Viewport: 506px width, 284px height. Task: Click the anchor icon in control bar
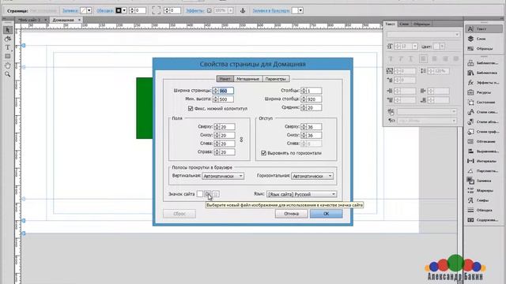tap(243, 10)
